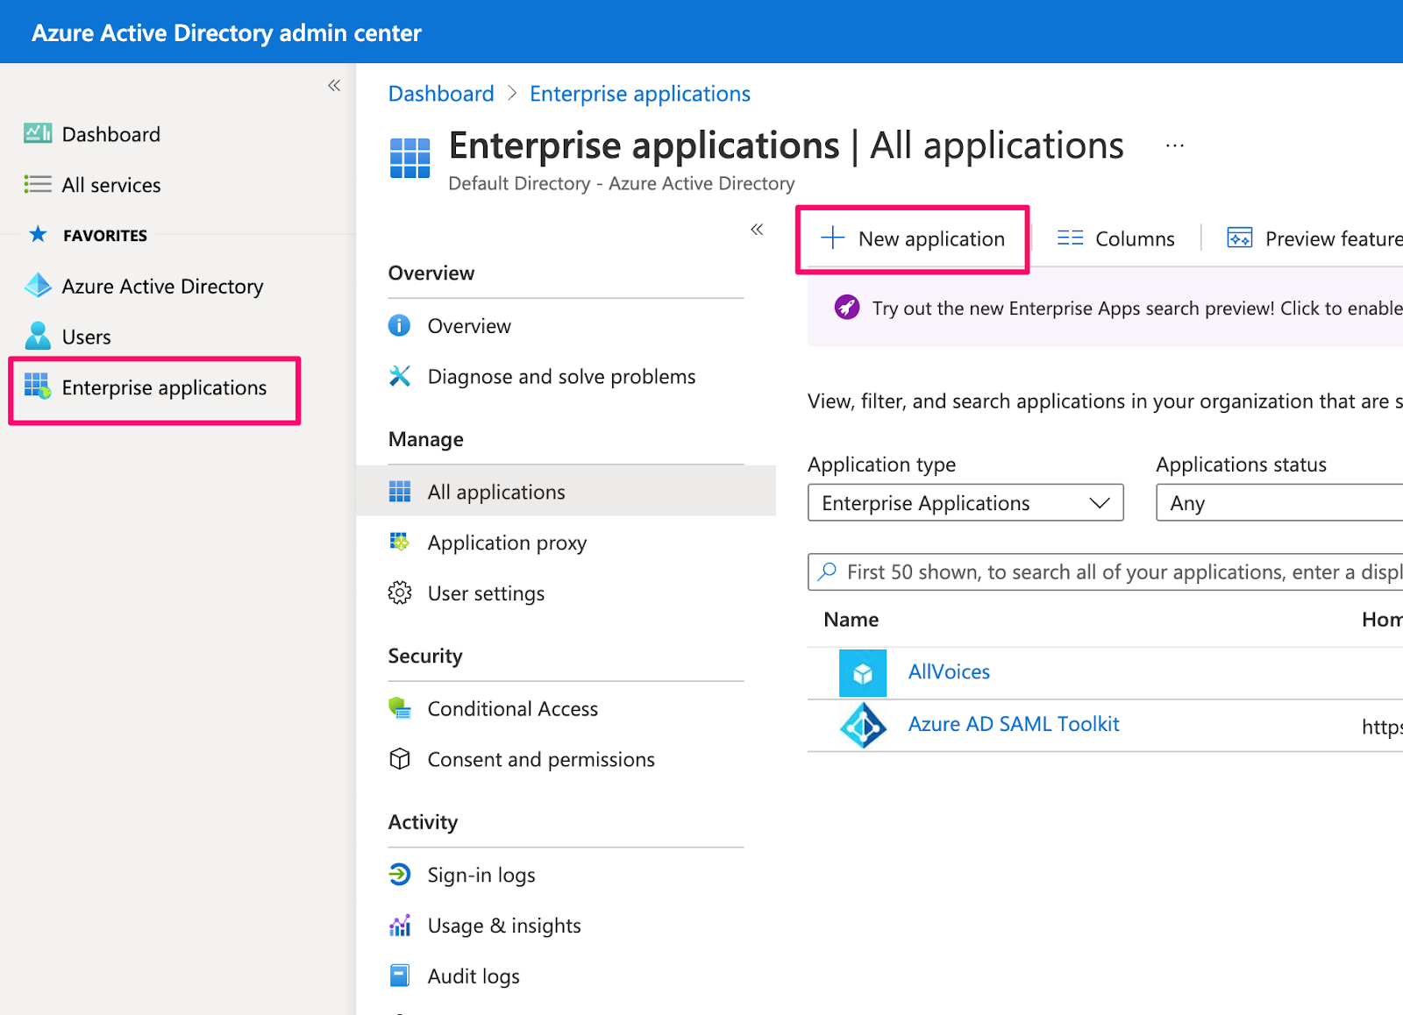Select the Application proxy icon

pos(400,543)
